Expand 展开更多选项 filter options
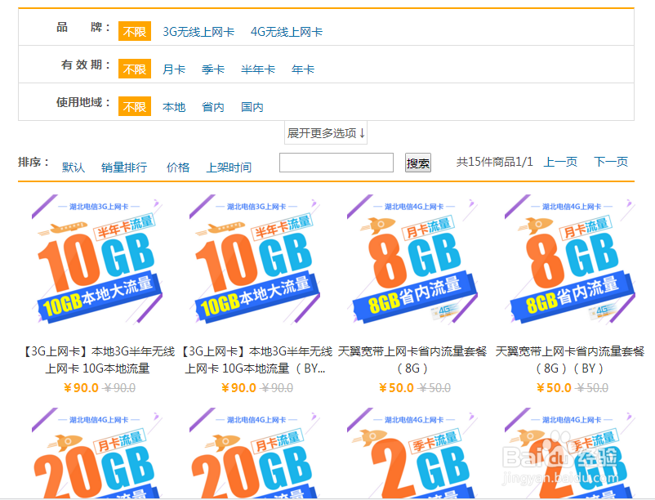 point(326,133)
